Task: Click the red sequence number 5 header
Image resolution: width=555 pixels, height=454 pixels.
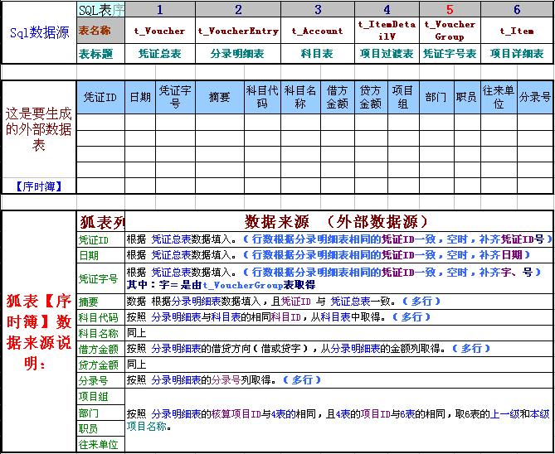Action: 450,9
